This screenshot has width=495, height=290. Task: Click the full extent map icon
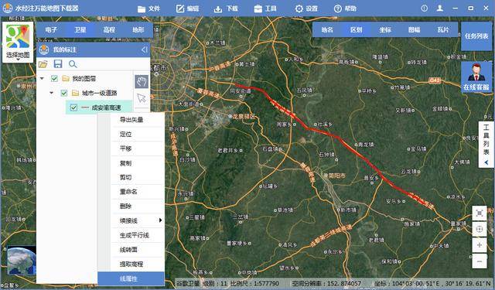tap(480, 213)
